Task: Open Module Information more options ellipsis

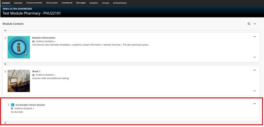Action: 254,37
